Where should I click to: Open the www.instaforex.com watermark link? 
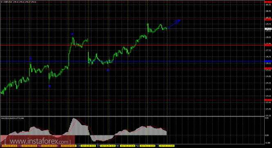click(x=38, y=141)
